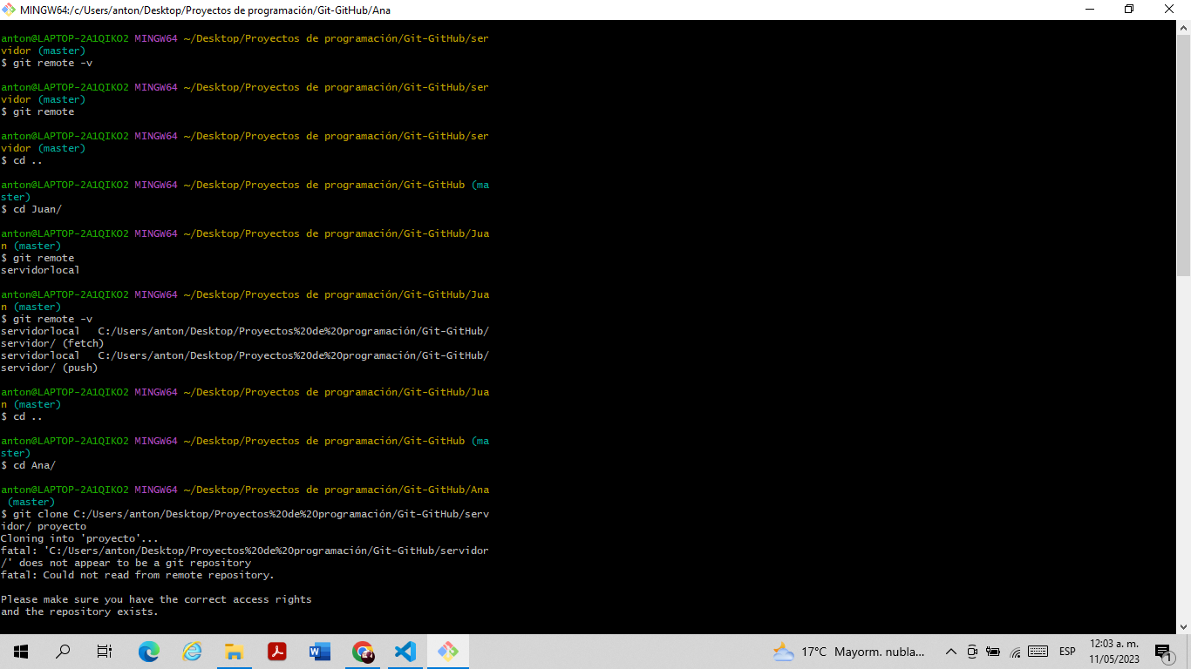The image size is (1191, 669).
Task: Click the 'idor/ proyecto' line
Action: (44, 526)
